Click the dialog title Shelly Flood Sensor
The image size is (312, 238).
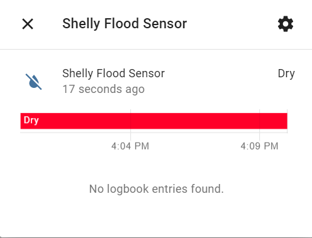pyautogui.click(x=125, y=23)
